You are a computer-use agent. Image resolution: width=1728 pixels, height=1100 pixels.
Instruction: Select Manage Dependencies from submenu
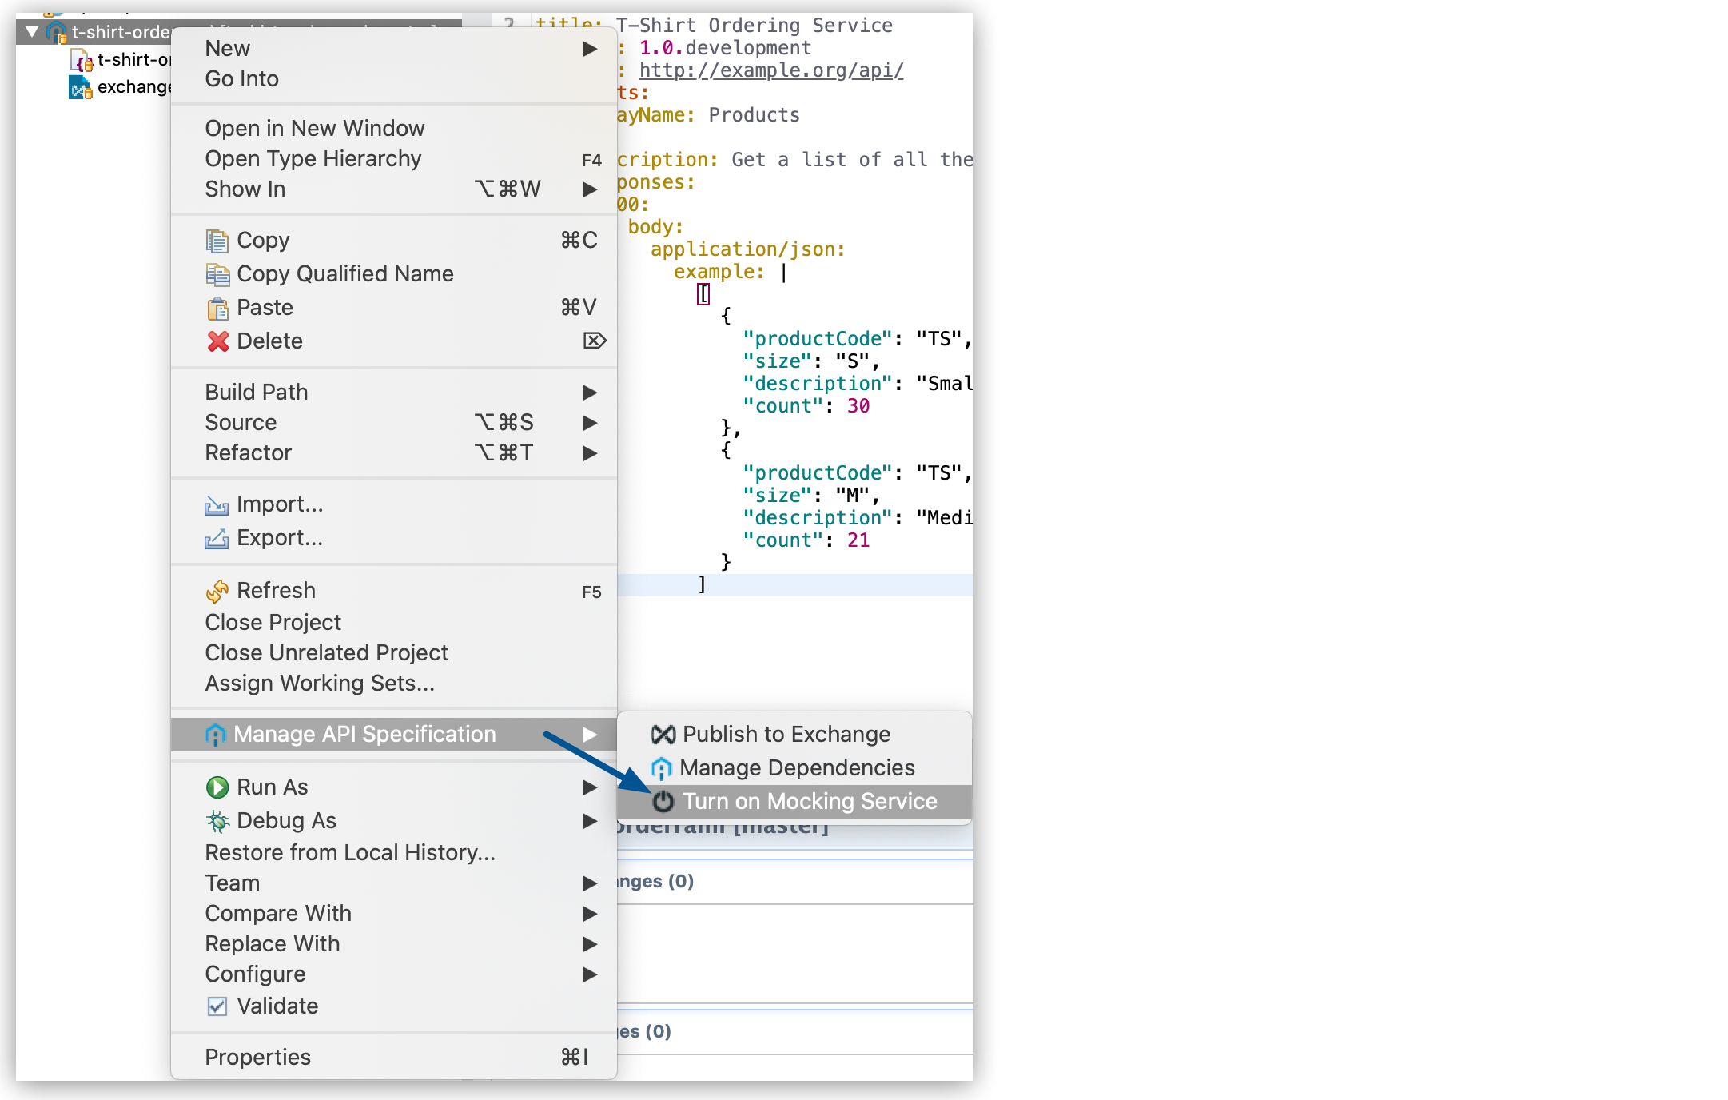796,767
